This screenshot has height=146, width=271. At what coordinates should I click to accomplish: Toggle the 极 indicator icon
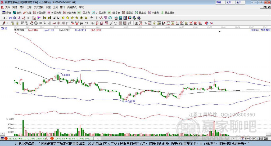[x=35, y=18]
